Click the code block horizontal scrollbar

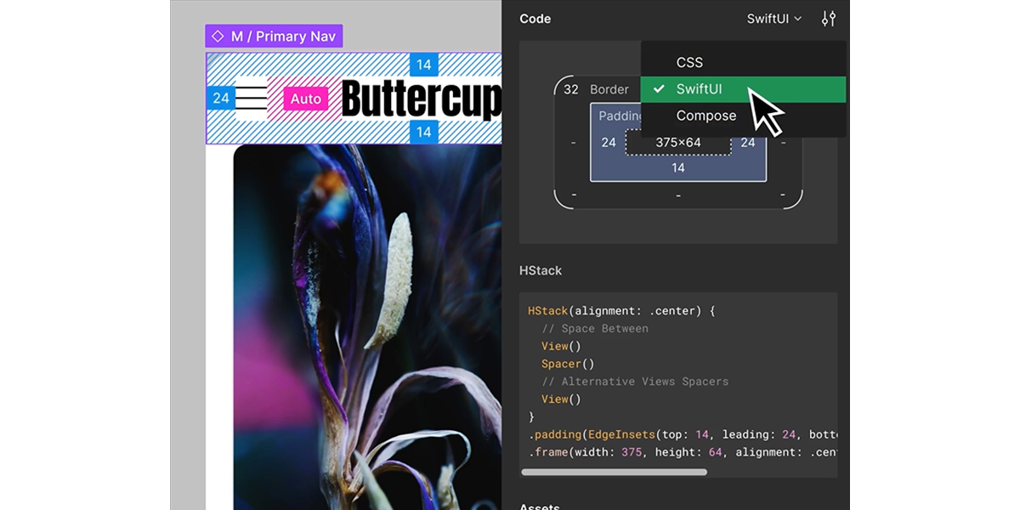[x=614, y=472]
